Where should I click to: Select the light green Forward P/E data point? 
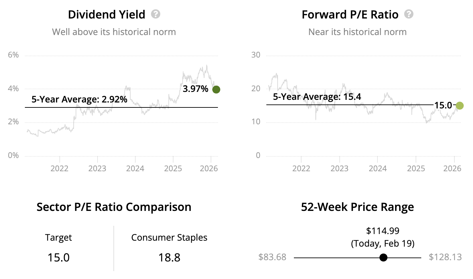pos(459,106)
